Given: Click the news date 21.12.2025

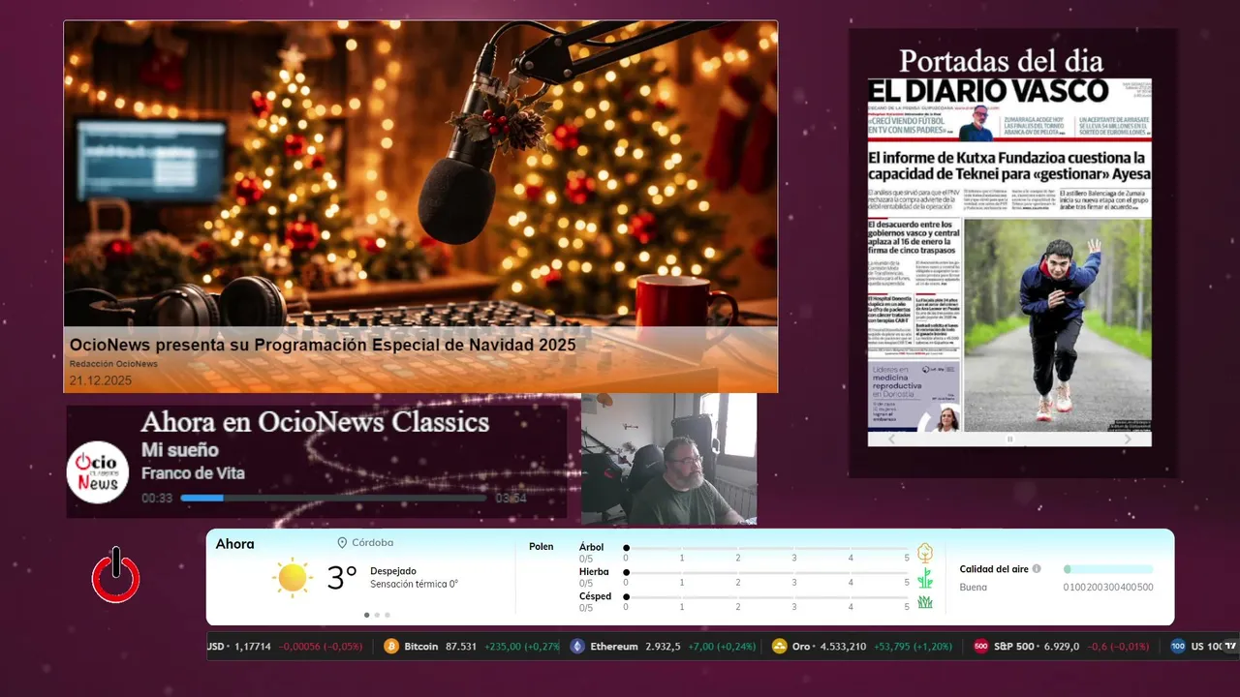Looking at the screenshot, I should click(x=101, y=380).
